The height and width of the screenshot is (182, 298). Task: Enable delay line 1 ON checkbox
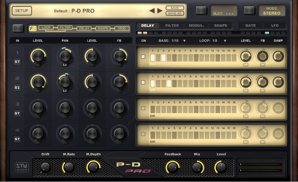(x=143, y=57)
